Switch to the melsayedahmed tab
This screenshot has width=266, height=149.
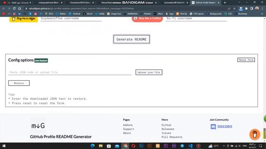[x=49, y=3]
